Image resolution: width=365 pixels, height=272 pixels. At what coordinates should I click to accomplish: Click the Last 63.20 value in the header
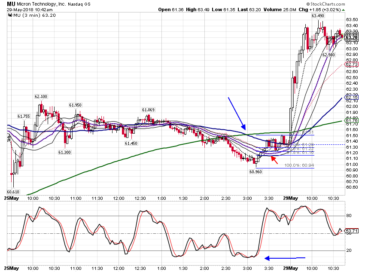point(249,9)
